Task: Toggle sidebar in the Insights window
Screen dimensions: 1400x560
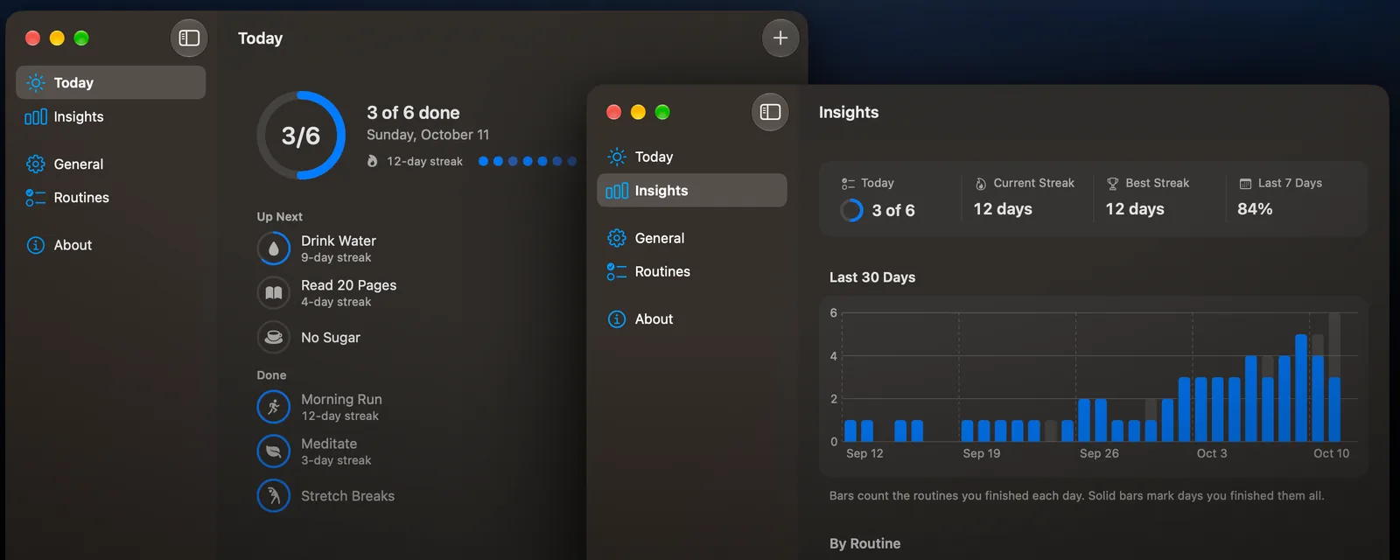Action: point(770,112)
